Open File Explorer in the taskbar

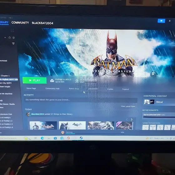pyautogui.click(x=49, y=138)
